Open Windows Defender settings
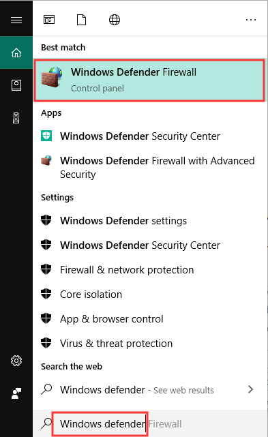Image resolution: width=268 pixels, height=437 pixels. tap(149, 221)
